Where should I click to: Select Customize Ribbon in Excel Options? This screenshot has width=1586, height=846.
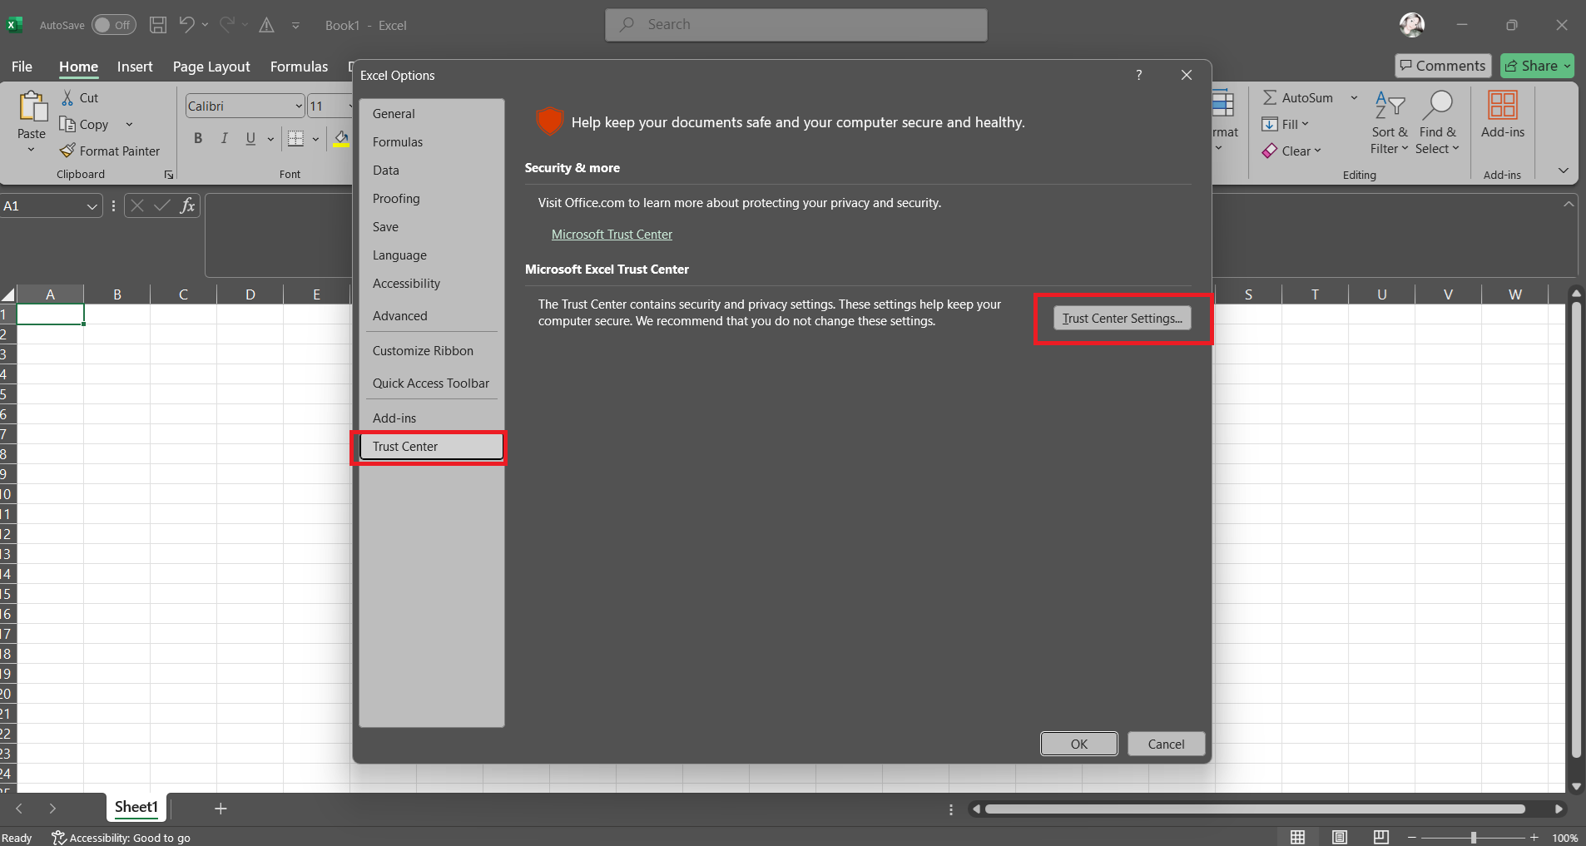pos(432,351)
